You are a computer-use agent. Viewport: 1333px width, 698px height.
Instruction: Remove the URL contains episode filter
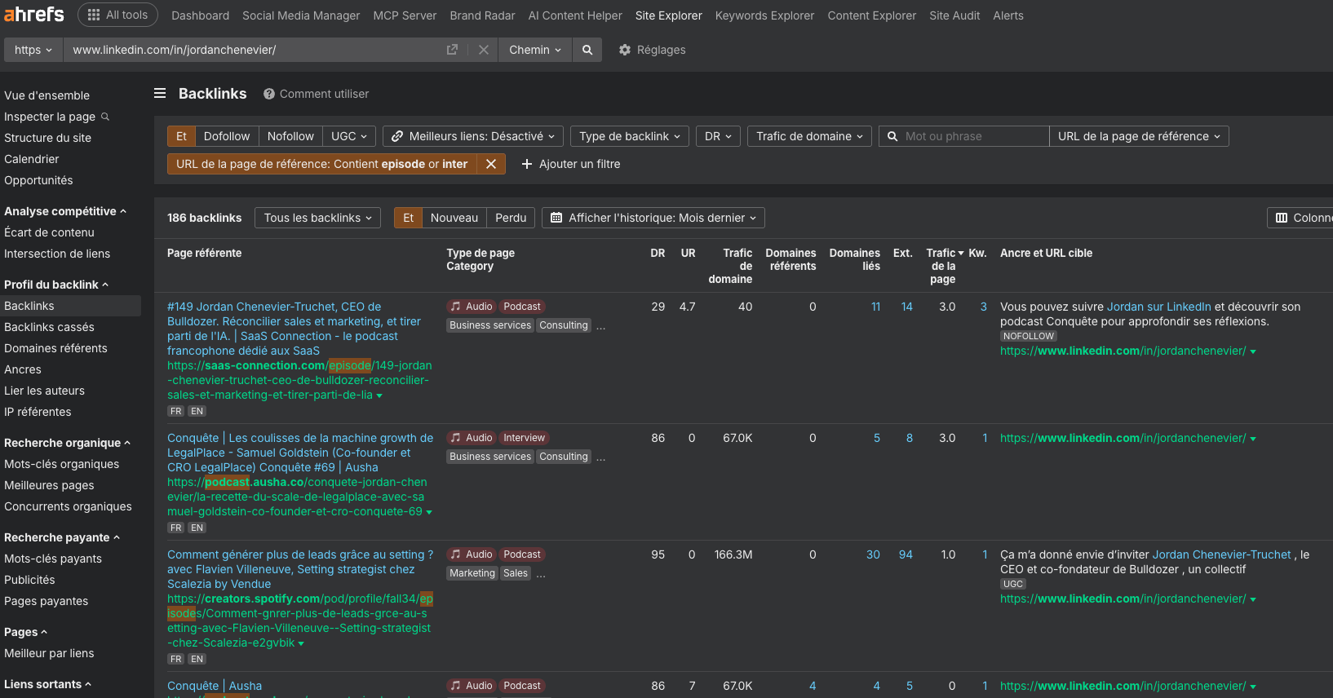coord(491,164)
